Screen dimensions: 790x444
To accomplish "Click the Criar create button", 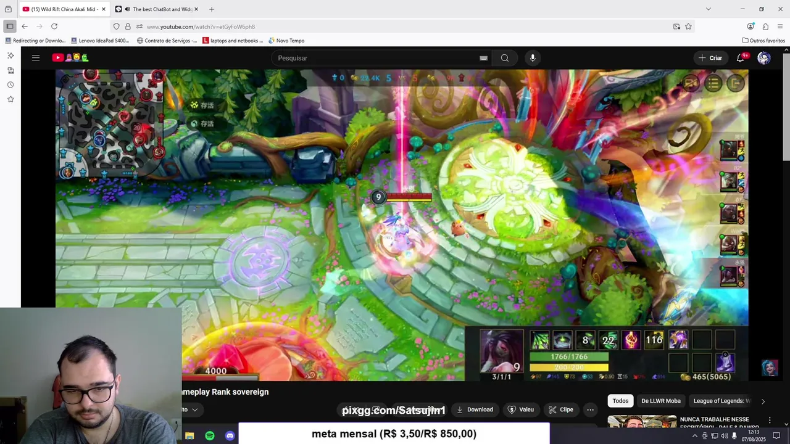I will (710, 58).
